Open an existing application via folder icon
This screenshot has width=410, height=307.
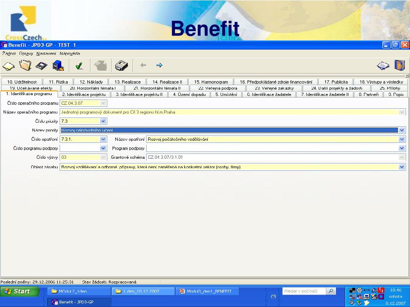tap(25, 65)
